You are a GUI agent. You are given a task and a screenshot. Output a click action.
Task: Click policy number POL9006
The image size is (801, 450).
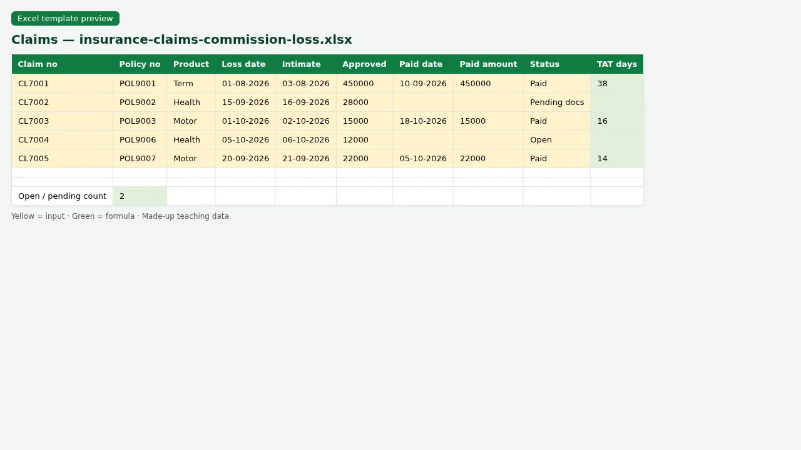click(x=140, y=140)
